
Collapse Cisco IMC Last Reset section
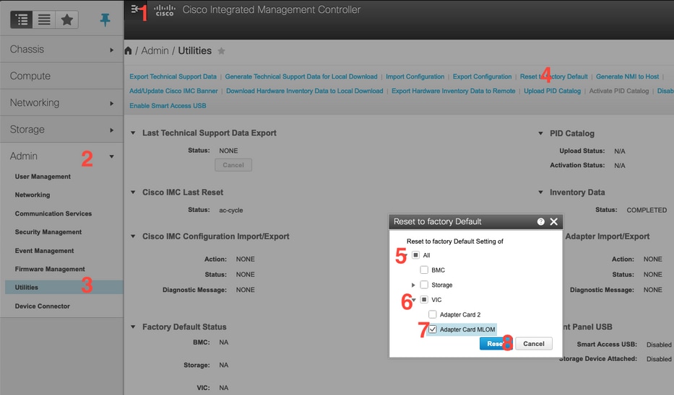point(133,192)
